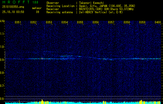Click the 2510100350.png filename
This screenshot has height=104, width=163.
pyautogui.click(x=13, y=7)
